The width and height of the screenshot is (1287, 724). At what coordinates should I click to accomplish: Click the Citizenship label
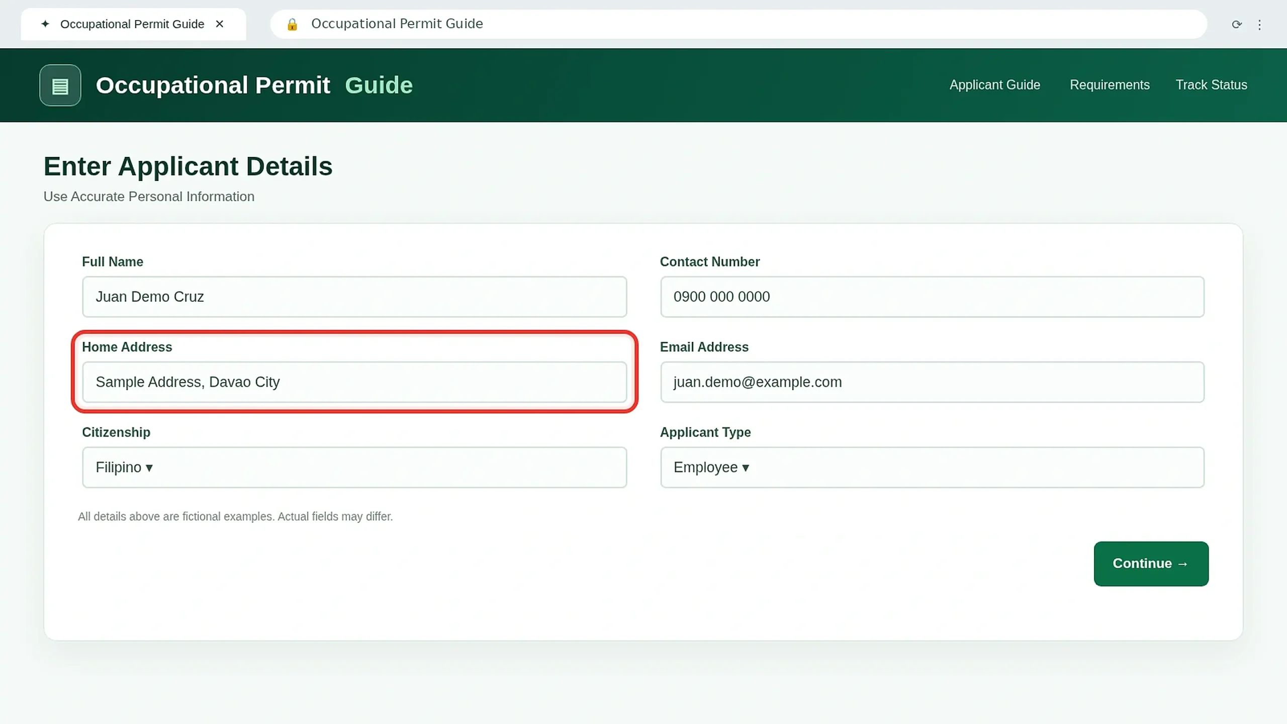tap(116, 432)
